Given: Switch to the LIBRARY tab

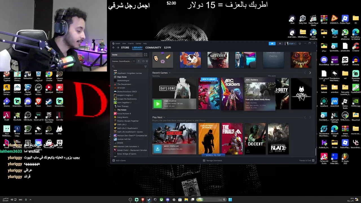Looking at the screenshot, I should [137, 48].
